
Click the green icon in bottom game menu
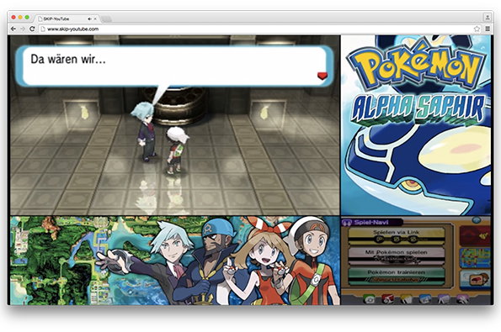pyautogui.click(x=370, y=299)
